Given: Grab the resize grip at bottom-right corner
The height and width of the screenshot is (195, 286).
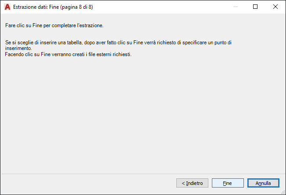Looking at the screenshot, I should pyautogui.click(x=282, y=191).
